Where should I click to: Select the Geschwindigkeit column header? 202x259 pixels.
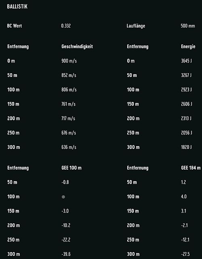coord(77,47)
